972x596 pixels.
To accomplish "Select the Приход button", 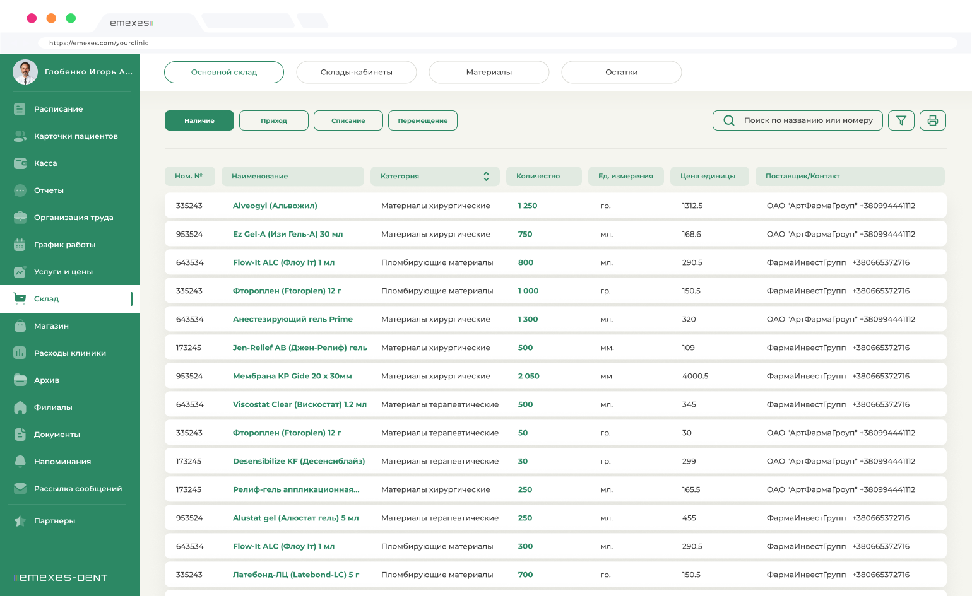I will point(274,120).
